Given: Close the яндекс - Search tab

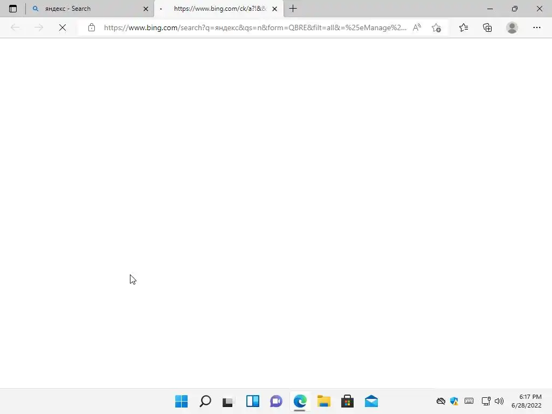Looking at the screenshot, I should [146, 9].
